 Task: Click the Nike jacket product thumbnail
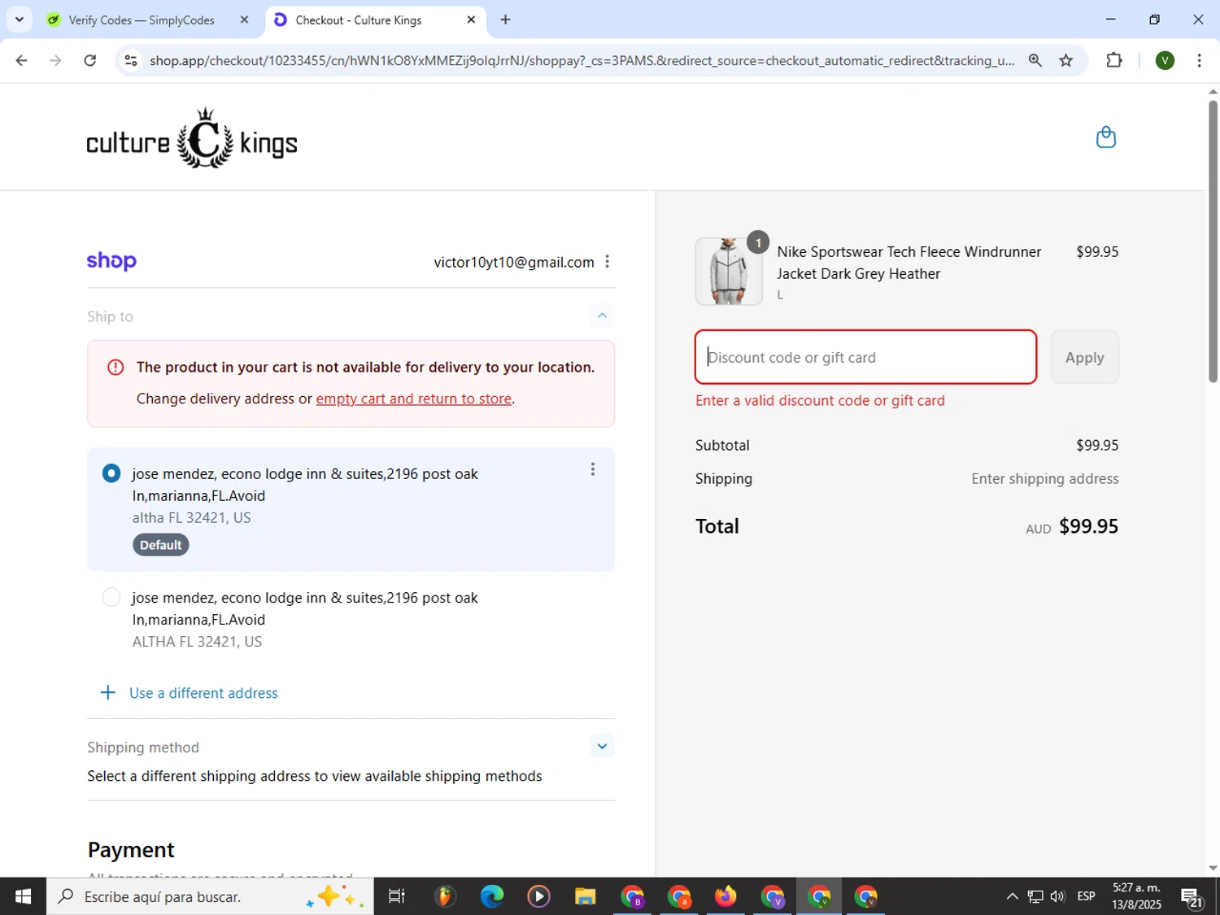pyautogui.click(x=728, y=272)
